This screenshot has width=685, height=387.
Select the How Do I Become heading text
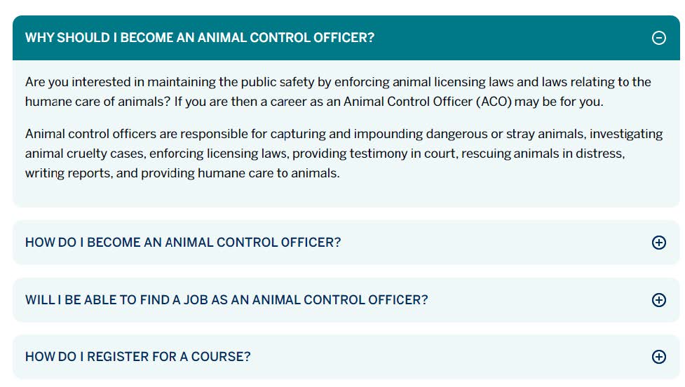tap(183, 243)
